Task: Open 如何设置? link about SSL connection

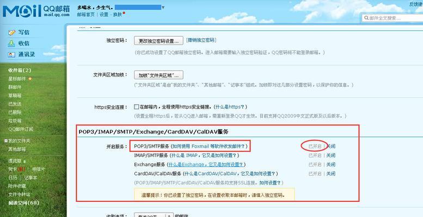Action: (x=270, y=183)
